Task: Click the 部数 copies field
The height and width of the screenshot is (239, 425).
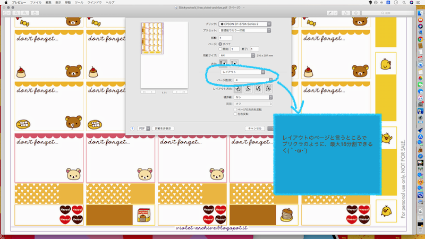Action: point(225,38)
